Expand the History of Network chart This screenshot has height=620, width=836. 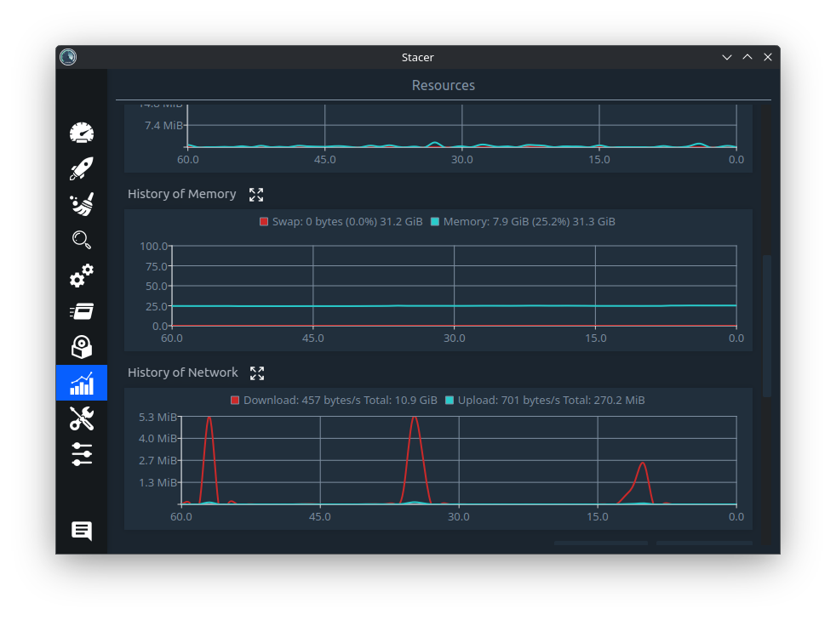click(x=257, y=373)
